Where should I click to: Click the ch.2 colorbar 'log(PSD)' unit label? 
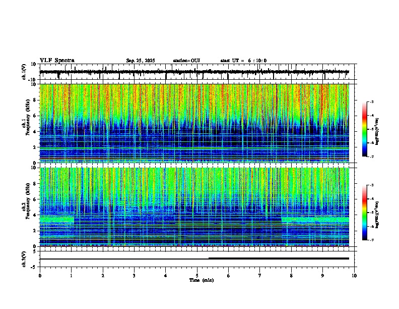[x=377, y=215]
